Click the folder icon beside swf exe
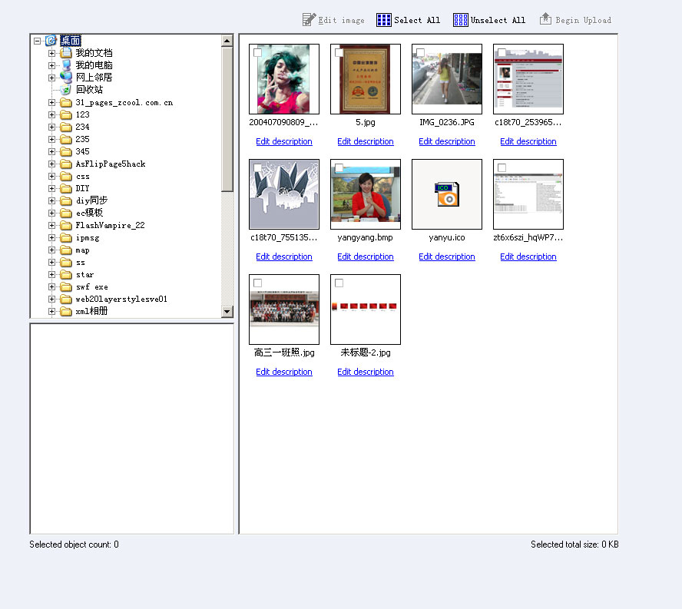Viewport: 682px width, 609px height. (x=66, y=286)
